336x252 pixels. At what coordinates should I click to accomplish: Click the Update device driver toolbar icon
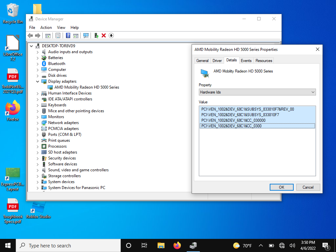click(x=96, y=35)
